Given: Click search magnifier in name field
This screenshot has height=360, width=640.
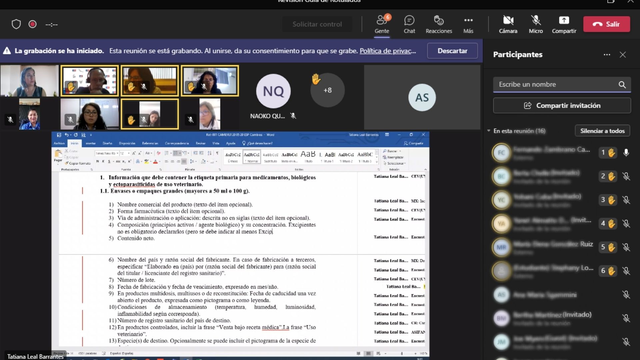Looking at the screenshot, I should click(x=622, y=85).
